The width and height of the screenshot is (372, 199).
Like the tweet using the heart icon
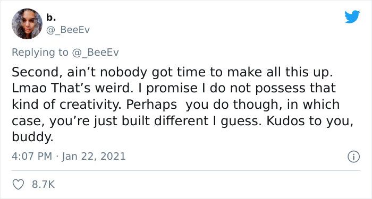[x=18, y=185]
